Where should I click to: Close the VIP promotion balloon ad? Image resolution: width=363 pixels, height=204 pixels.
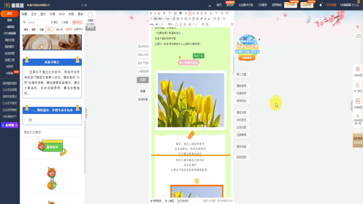[259, 40]
